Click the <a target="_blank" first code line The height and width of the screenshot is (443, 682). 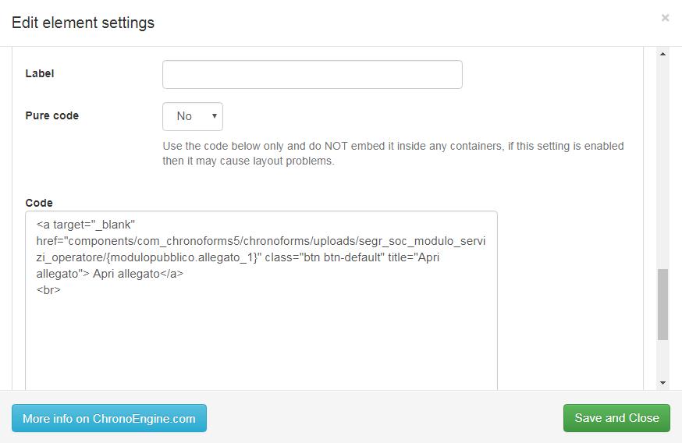pos(86,225)
